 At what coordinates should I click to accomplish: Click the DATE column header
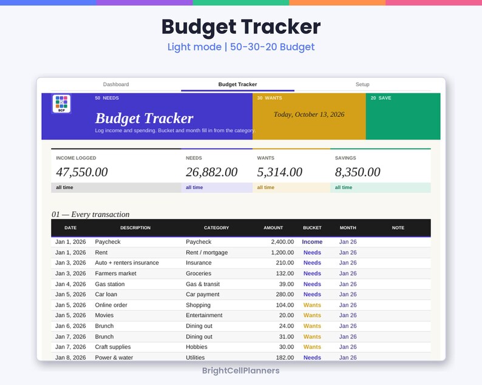coord(70,228)
